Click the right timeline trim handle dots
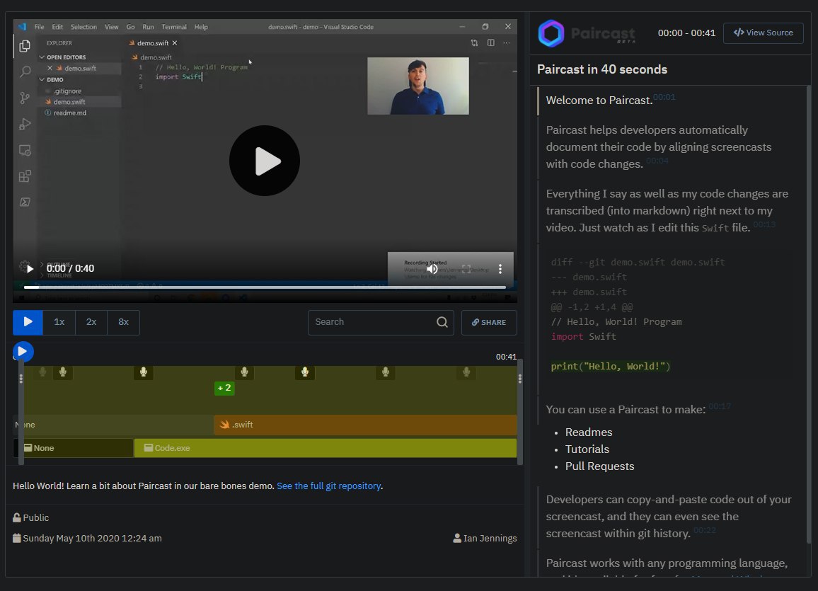This screenshot has height=591, width=818. point(519,379)
